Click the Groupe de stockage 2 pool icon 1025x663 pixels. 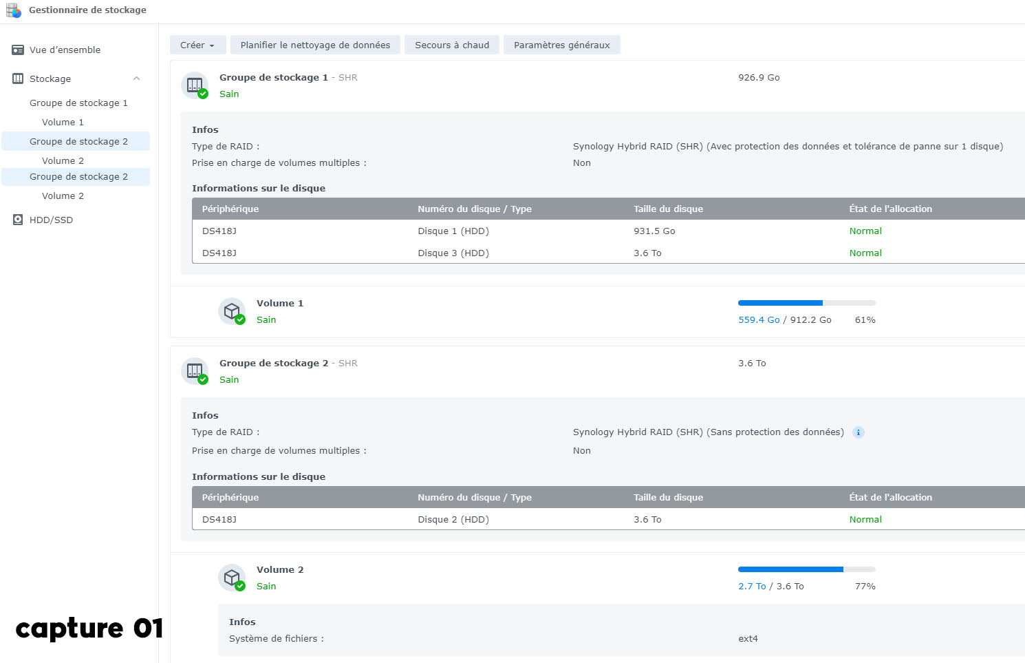[x=195, y=371]
